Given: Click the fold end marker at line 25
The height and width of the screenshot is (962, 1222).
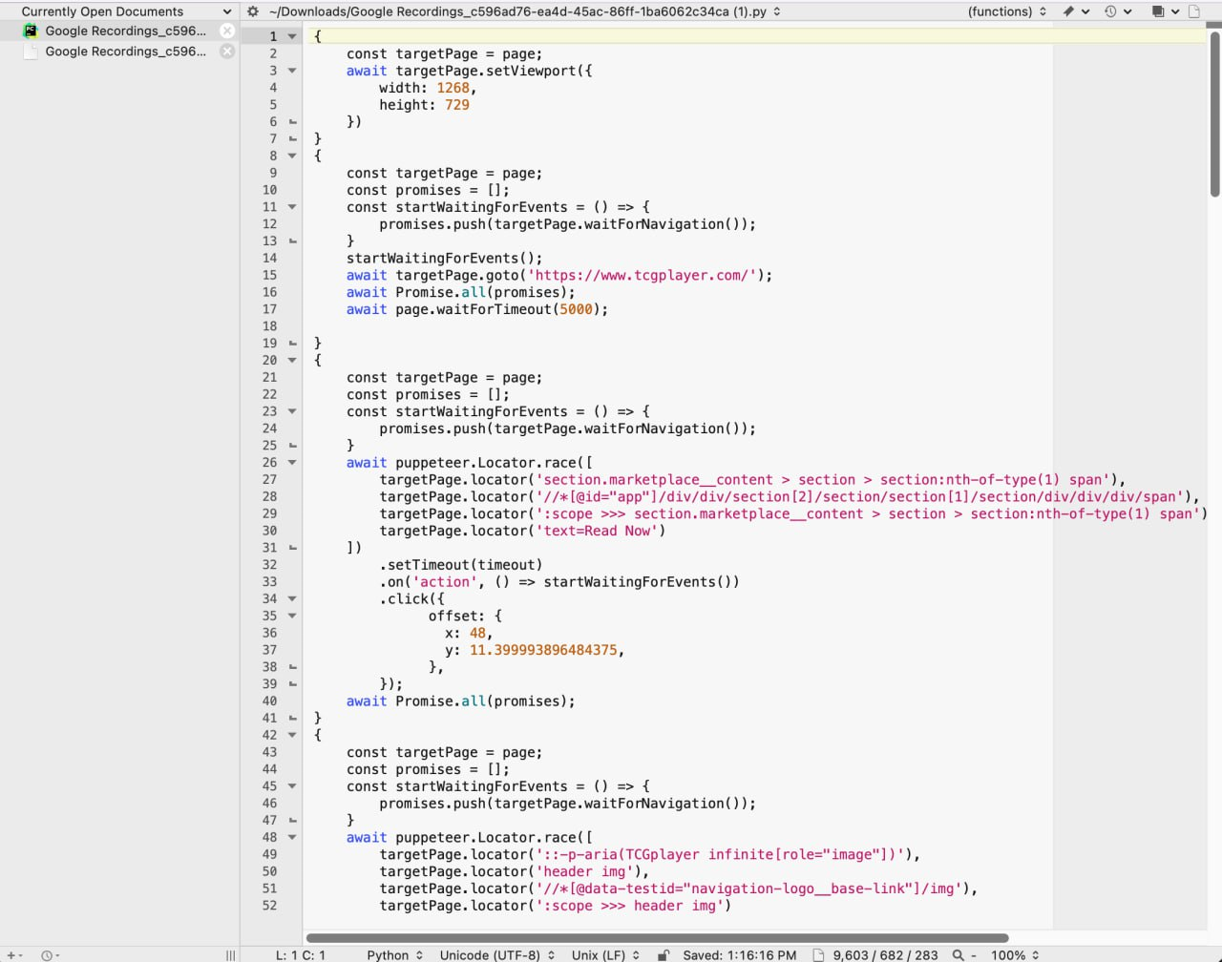Looking at the screenshot, I should coord(292,446).
